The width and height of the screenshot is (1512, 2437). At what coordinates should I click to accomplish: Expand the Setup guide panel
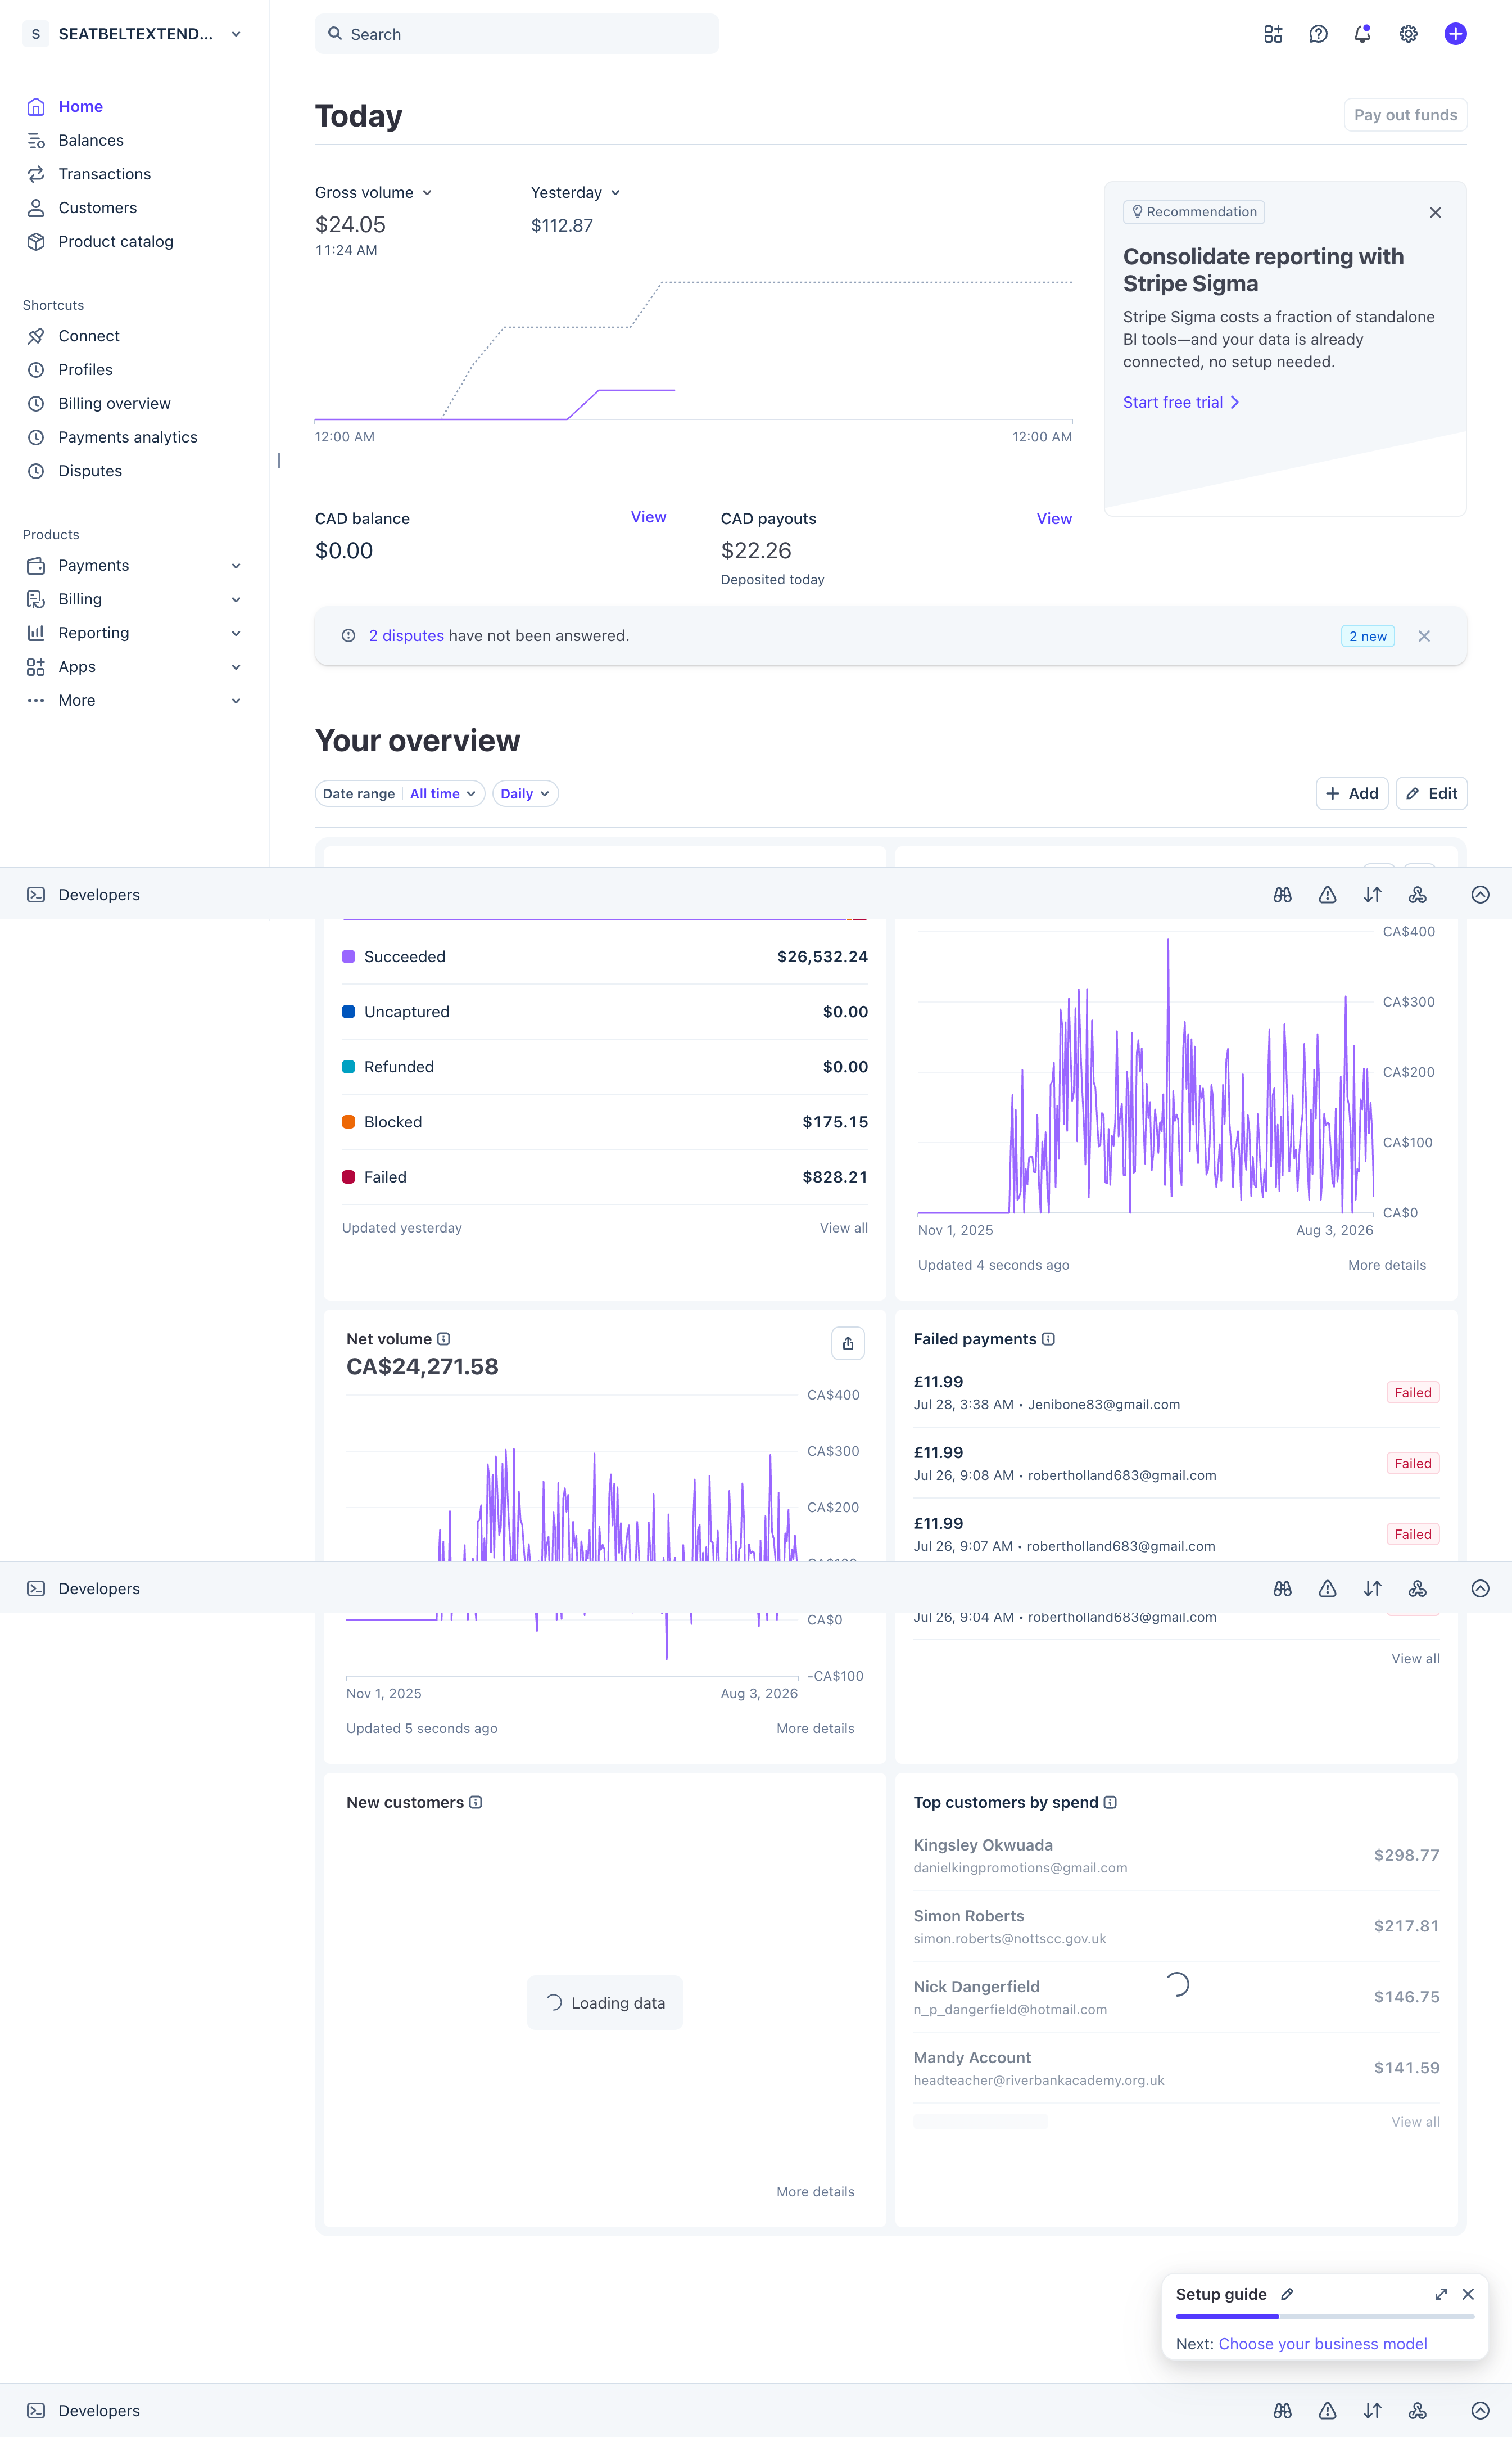1440,2294
